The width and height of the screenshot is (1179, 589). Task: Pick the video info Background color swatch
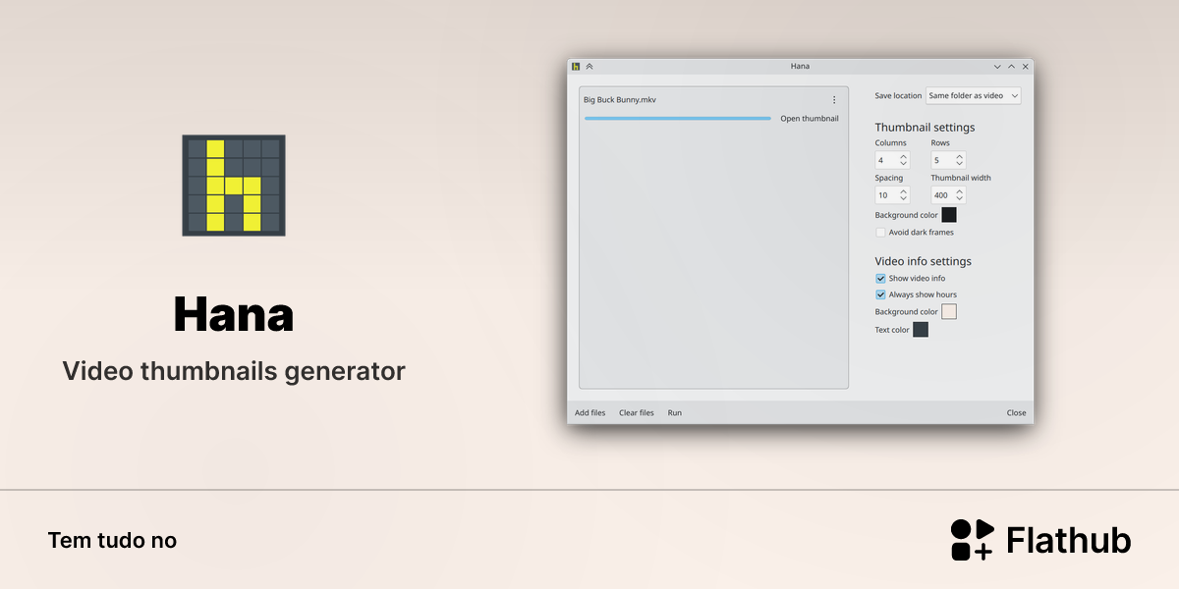[x=949, y=311]
